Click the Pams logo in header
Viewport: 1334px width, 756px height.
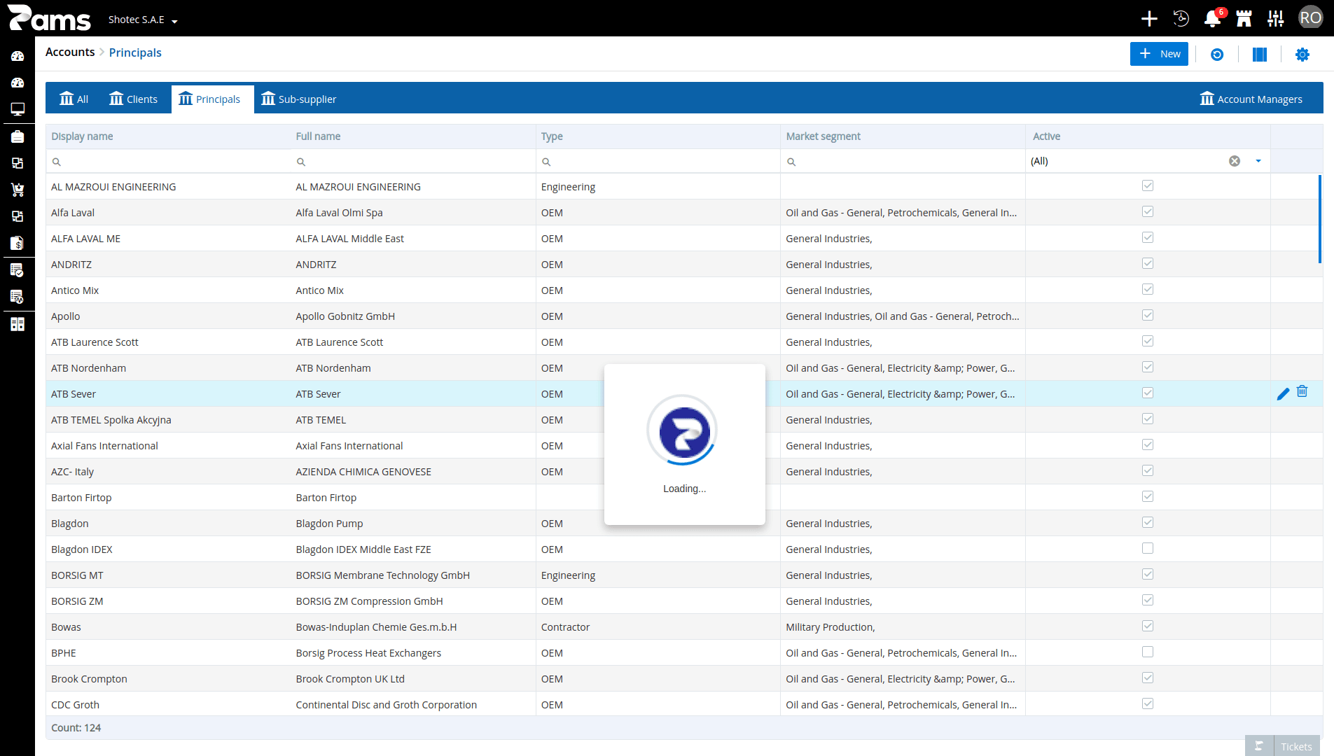[x=49, y=18]
